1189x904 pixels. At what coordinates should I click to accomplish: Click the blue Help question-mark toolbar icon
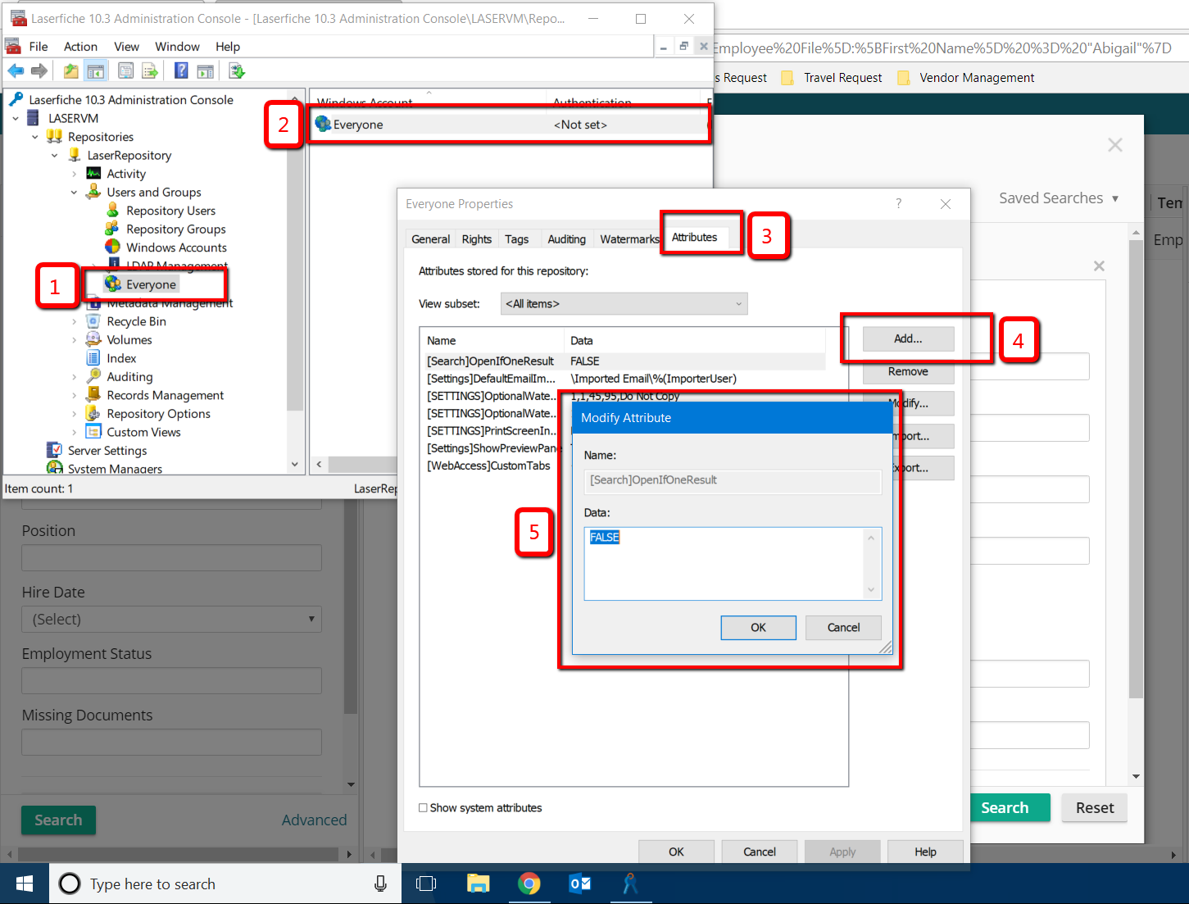tap(181, 71)
